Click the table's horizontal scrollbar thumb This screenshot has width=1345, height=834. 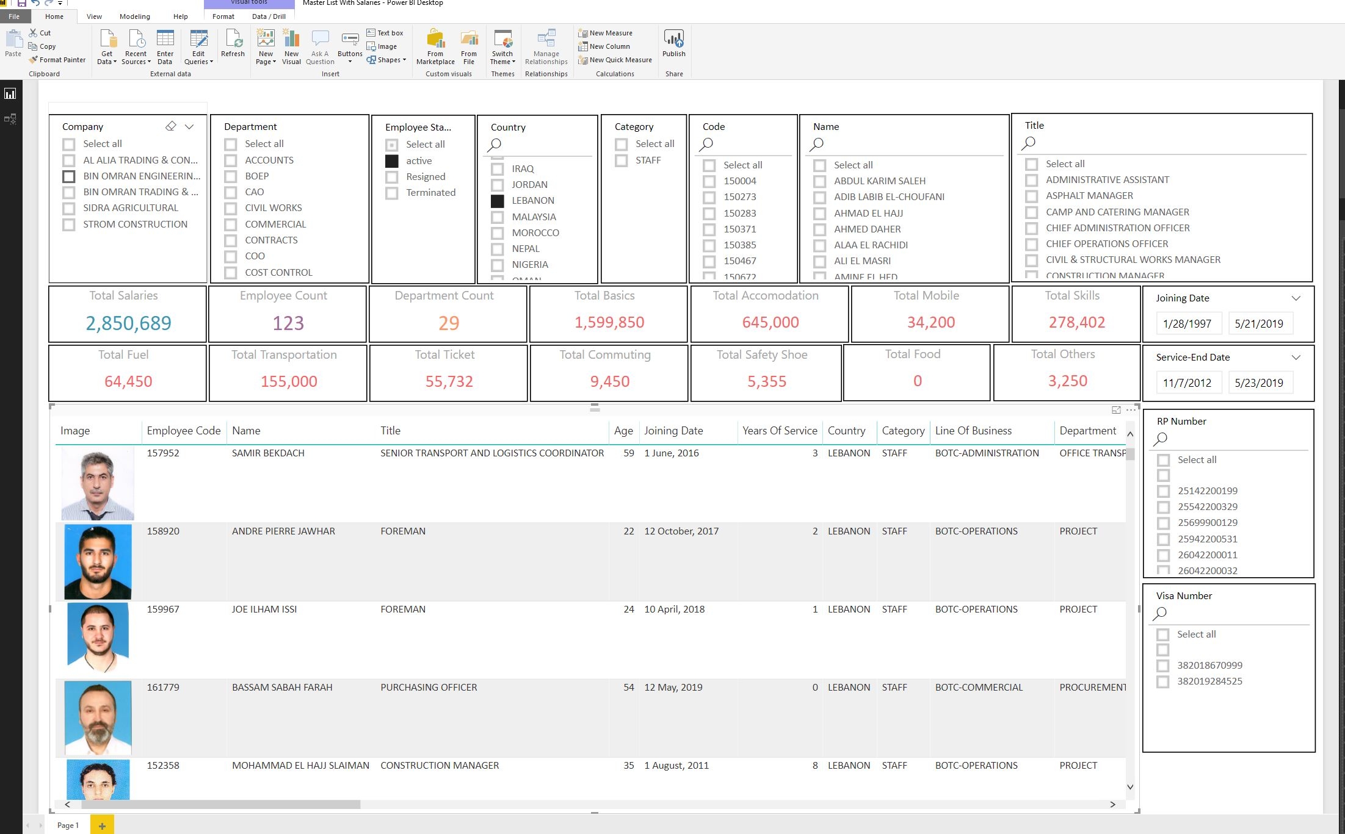pyautogui.click(x=220, y=804)
